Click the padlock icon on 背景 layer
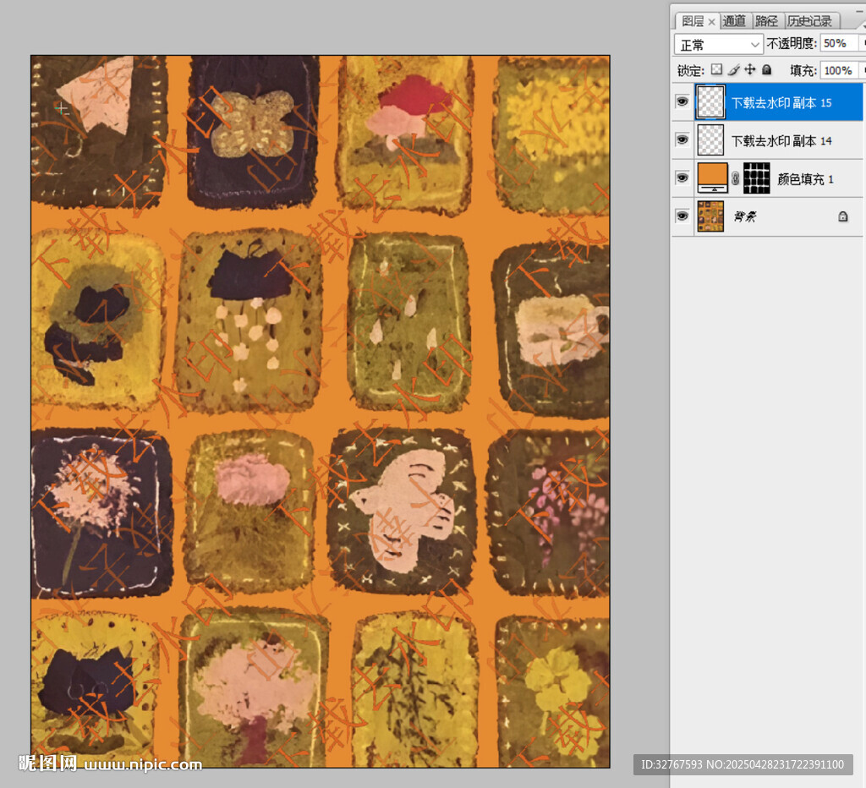This screenshot has height=788, width=866. [x=842, y=216]
